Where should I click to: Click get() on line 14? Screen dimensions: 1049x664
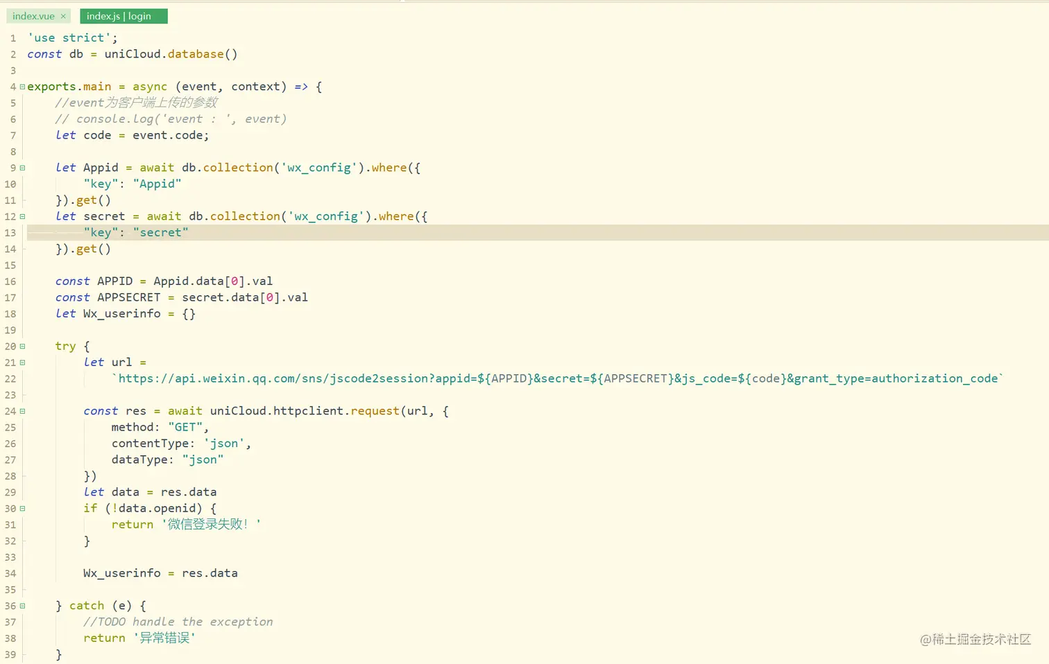pyautogui.click(x=94, y=249)
